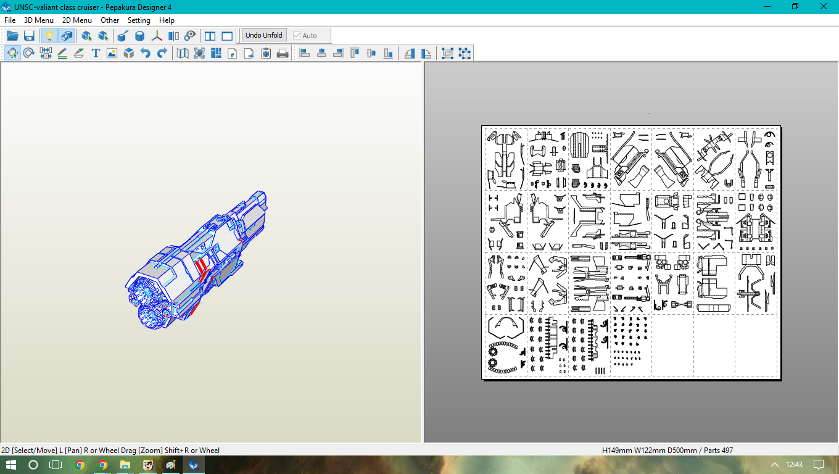Viewport: 839px width, 474px height.
Task: Print the pattern using the printer icon
Action: (x=283, y=53)
